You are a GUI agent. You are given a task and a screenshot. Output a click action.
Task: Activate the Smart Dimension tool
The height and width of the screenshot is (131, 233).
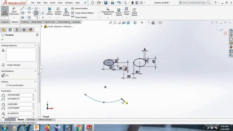[x=14, y=11]
